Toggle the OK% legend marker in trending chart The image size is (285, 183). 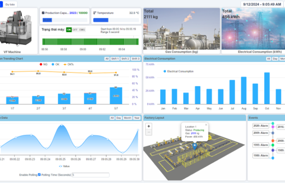pos(65,64)
